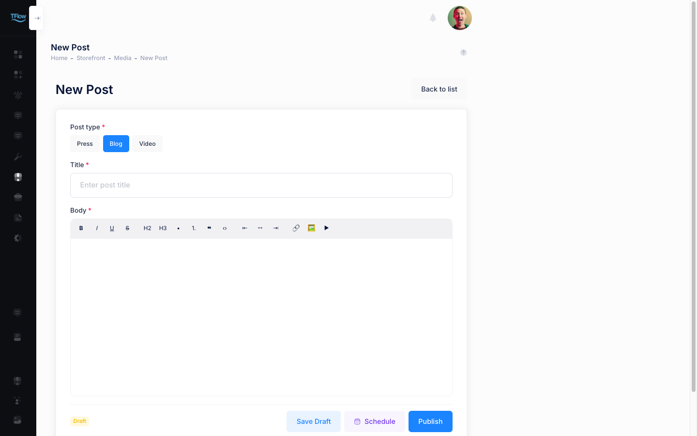Align text left in editor
The image size is (697, 436).
coord(245,228)
